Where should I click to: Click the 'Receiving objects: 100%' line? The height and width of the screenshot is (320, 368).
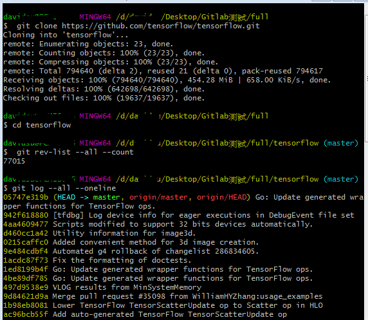[x=167, y=80]
